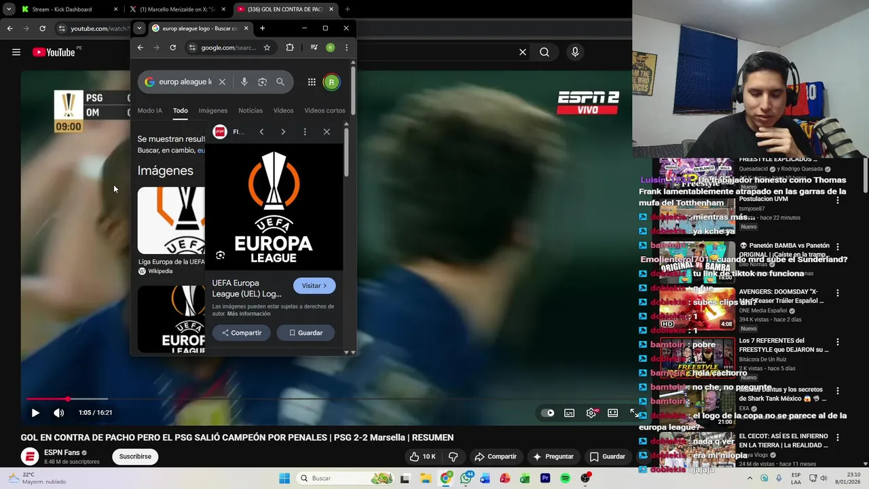Close the Google image preview panel
Screen dimensions: 869x489
327,132
